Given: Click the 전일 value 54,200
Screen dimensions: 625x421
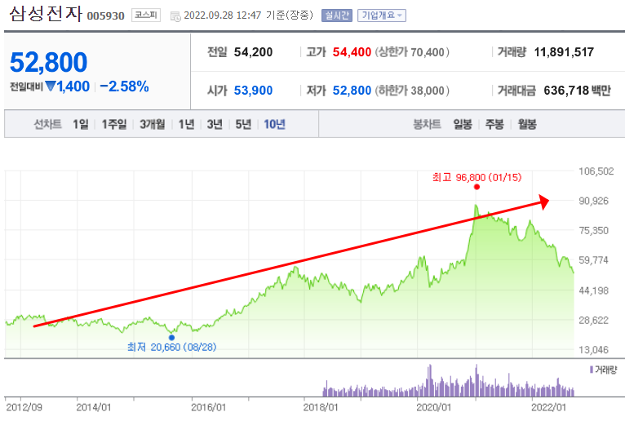Looking at the screenshot, I should coord(253,52).
